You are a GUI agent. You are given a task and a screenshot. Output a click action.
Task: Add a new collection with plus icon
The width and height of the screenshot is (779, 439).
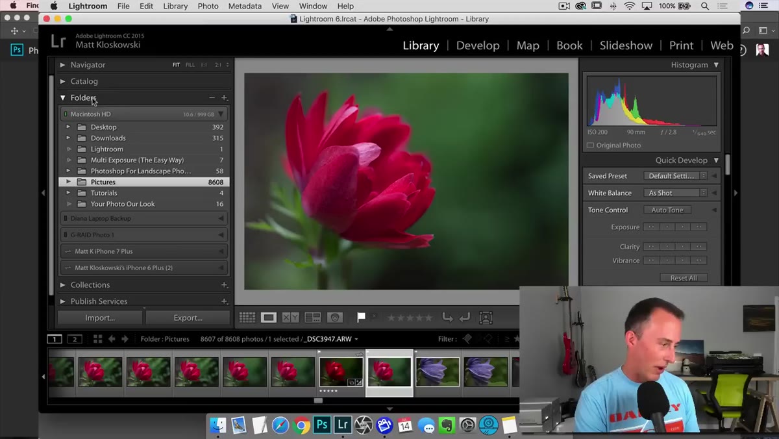[225, 284]
